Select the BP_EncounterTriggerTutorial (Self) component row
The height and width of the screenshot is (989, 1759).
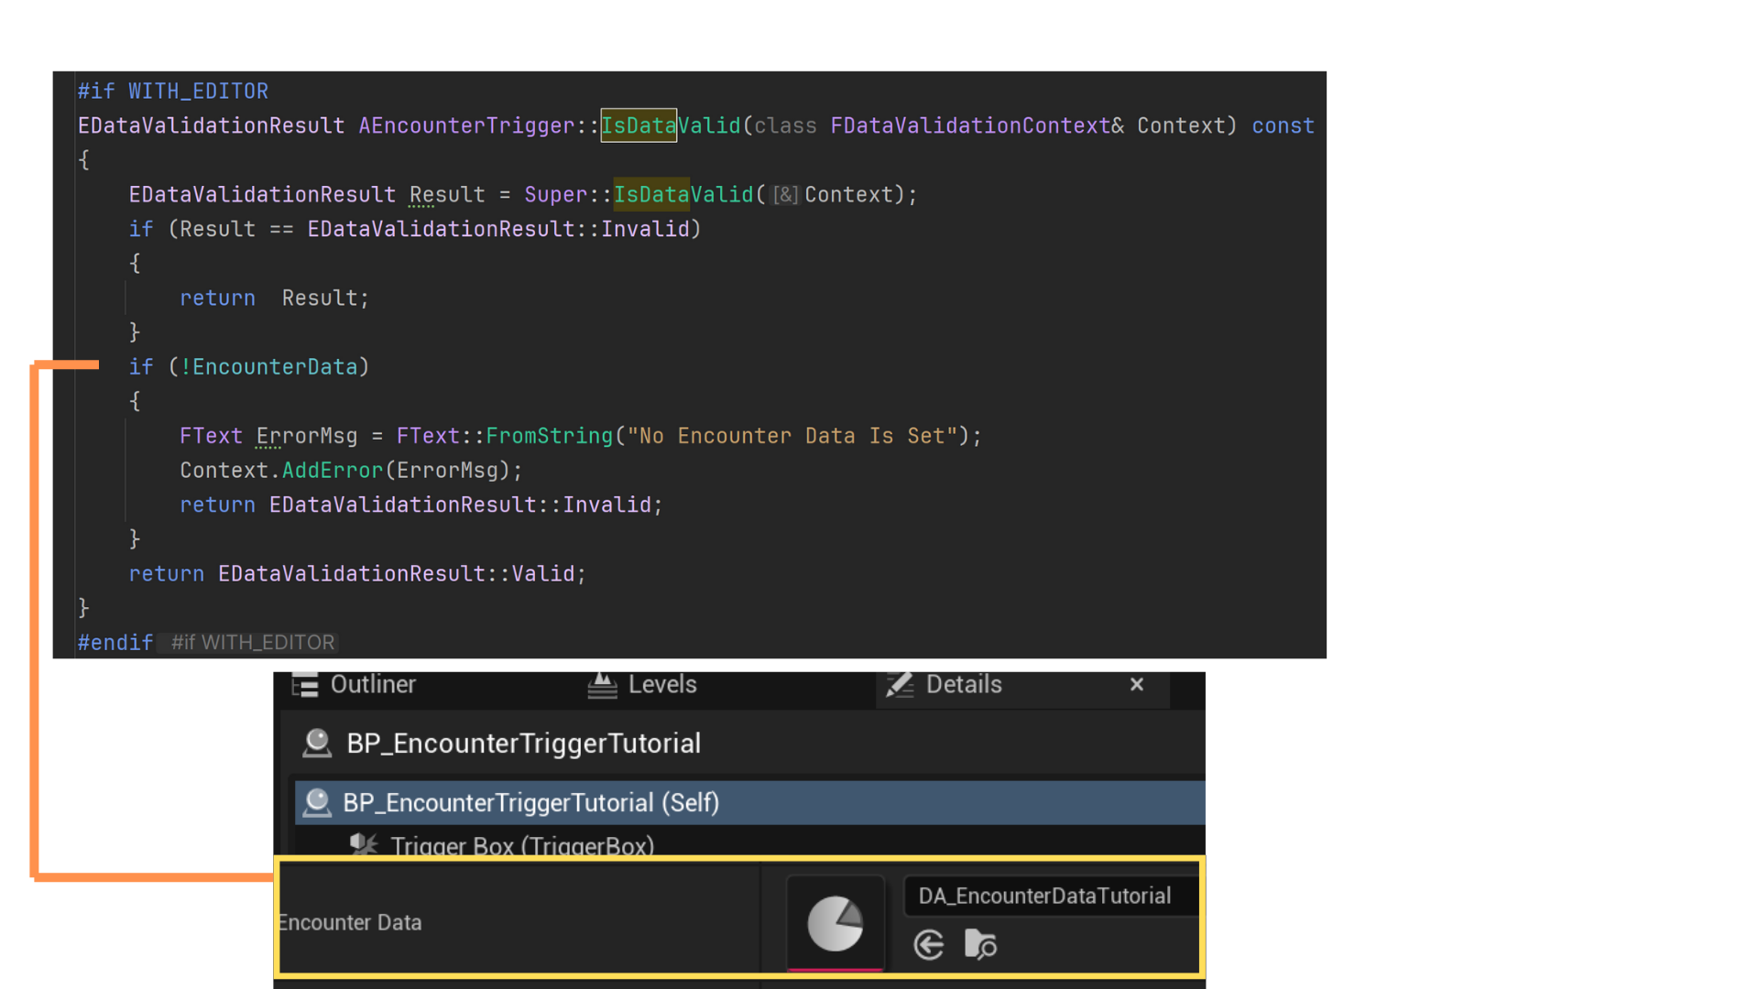[x=531, y=803]
